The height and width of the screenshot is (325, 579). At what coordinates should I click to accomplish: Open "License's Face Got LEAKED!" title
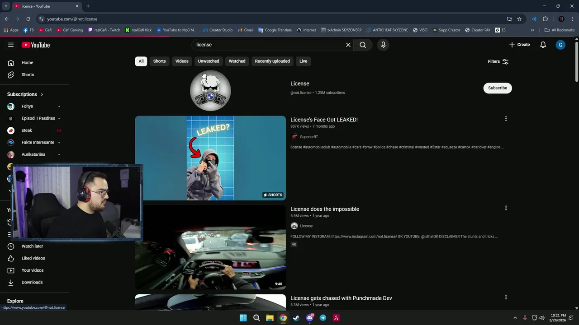(x=324, y=120)
